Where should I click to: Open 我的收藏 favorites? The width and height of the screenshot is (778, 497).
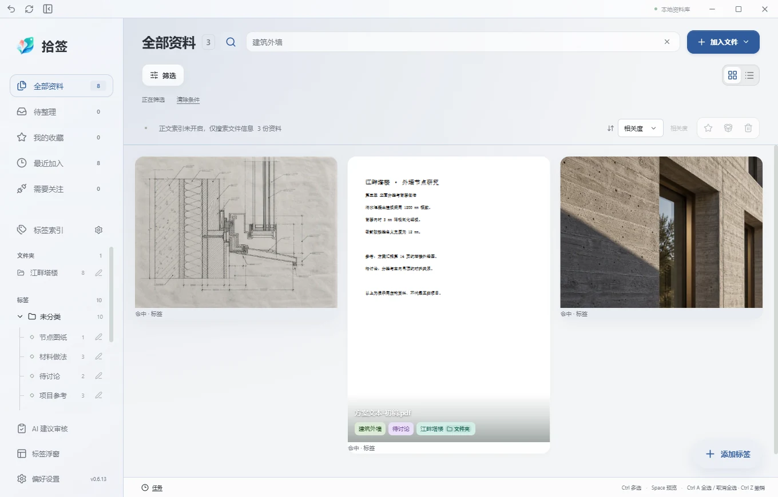point(61,138)
